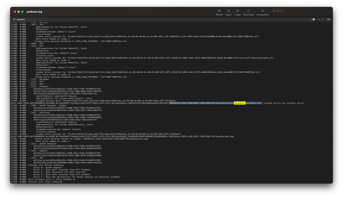This screenshot has height=197, width=343.
Task: Click 'Entry 0 : macOs Sequoia' line
Action: pyautogui.click(x=48, y=167)
